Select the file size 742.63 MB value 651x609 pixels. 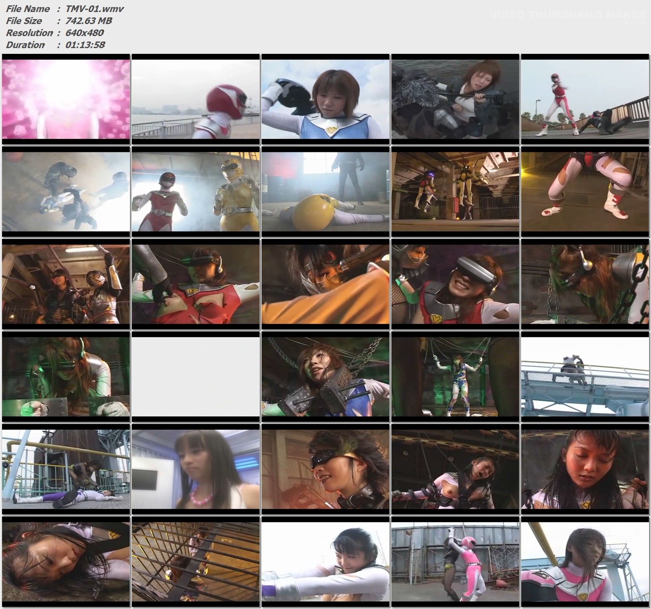(89, 21)
